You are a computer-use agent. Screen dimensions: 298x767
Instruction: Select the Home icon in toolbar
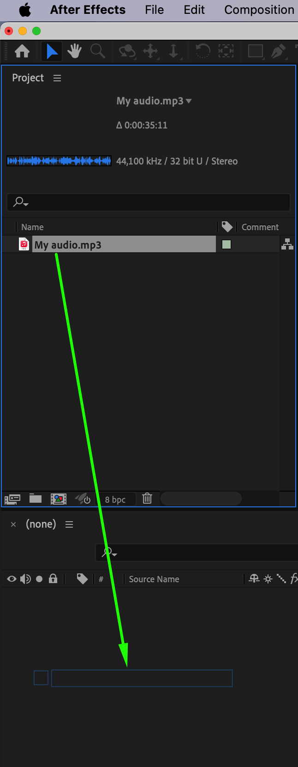pos(22,51)
